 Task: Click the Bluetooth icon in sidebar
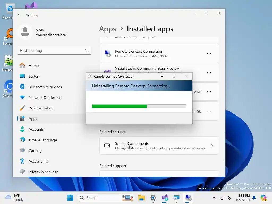point(22,87)
